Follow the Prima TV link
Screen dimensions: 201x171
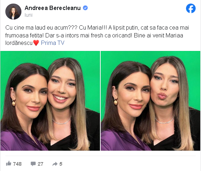click(x=52, y=43)
